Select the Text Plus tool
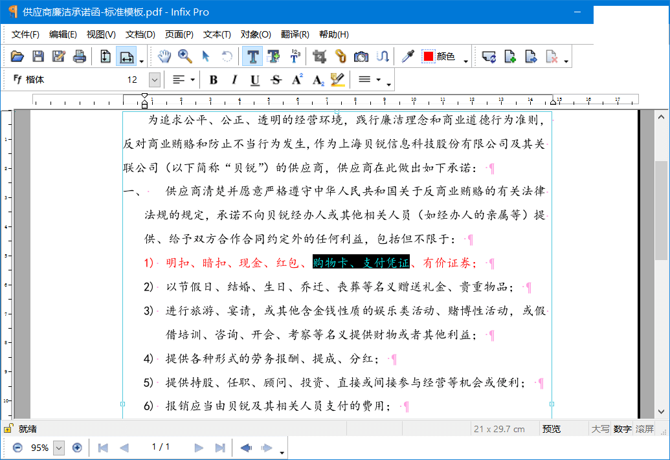670x460 pixels. click(x=273, y=56)
